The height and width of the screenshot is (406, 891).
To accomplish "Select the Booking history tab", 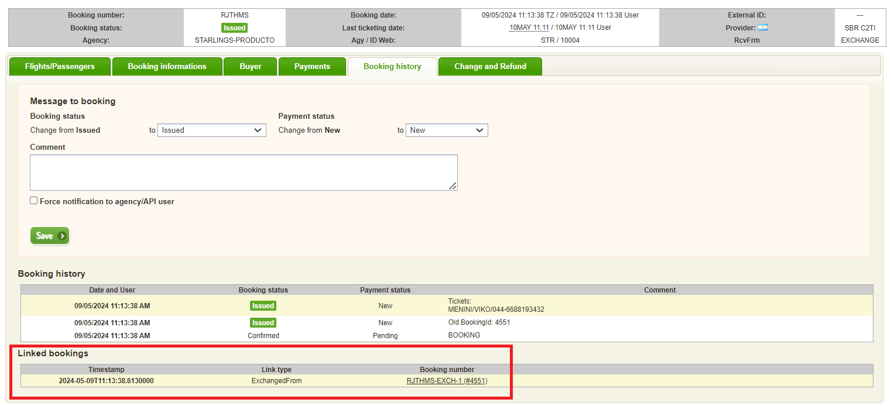I will coord(392,67).
